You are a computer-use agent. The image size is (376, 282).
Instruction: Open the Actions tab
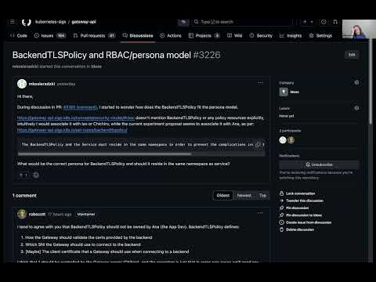coord(171,35)
